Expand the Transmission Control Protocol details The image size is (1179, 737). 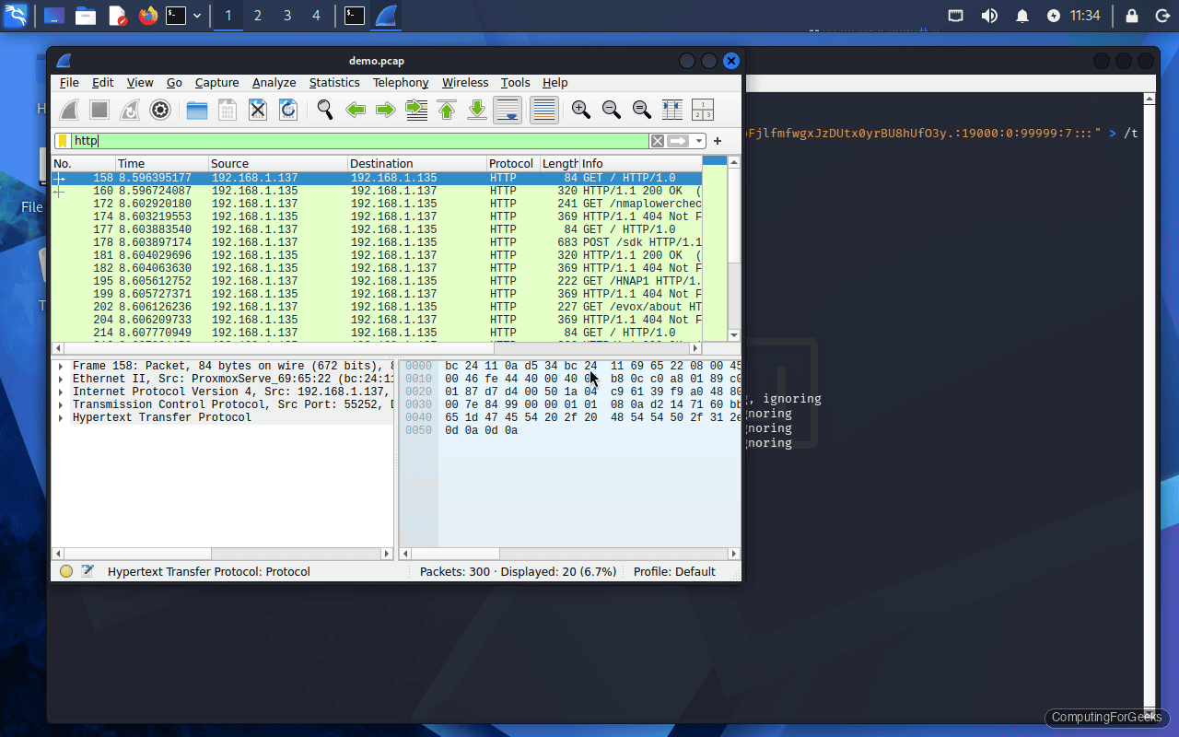click(62, 404)
